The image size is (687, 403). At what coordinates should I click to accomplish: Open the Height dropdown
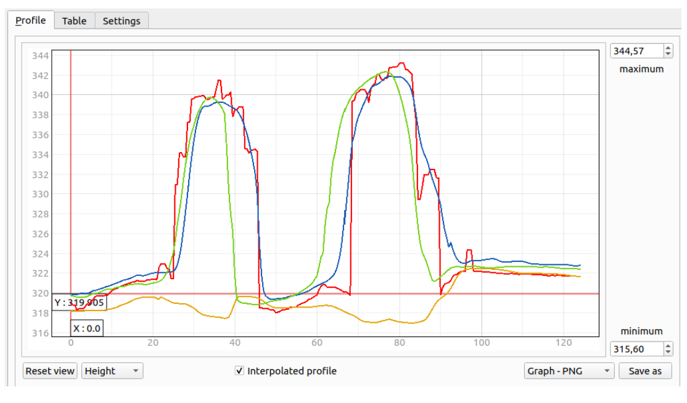point(112,371)
